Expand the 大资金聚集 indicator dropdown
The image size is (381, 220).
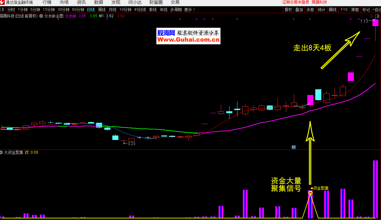[x=2, y=152]
